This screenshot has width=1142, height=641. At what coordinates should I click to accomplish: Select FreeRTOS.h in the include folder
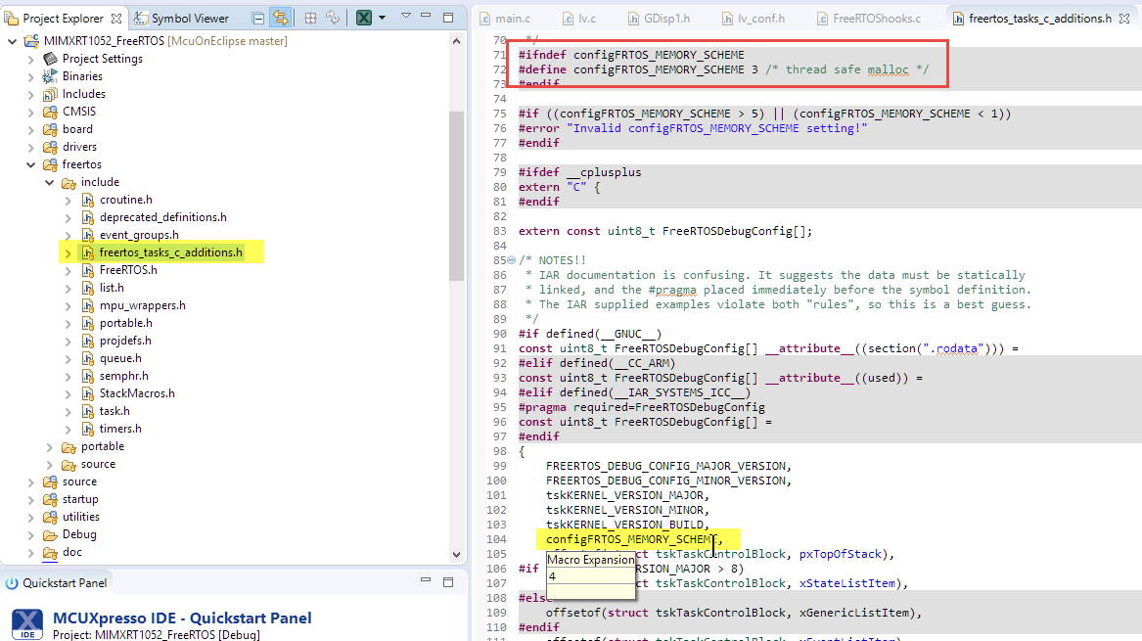click(128, 270)
